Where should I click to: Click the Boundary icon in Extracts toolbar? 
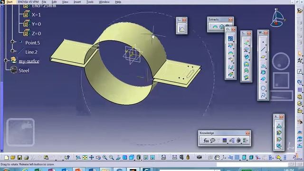215,27
